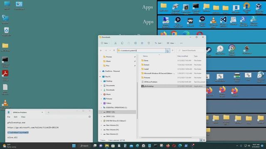Open the Visual Studio shortcut in Apps panel

point(224,21)
